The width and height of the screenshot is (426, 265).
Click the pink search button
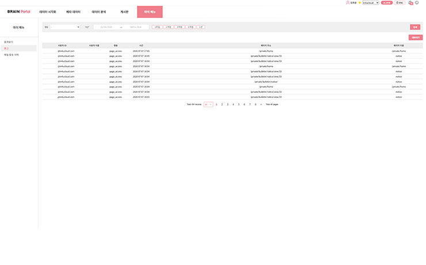click(415, 27)
